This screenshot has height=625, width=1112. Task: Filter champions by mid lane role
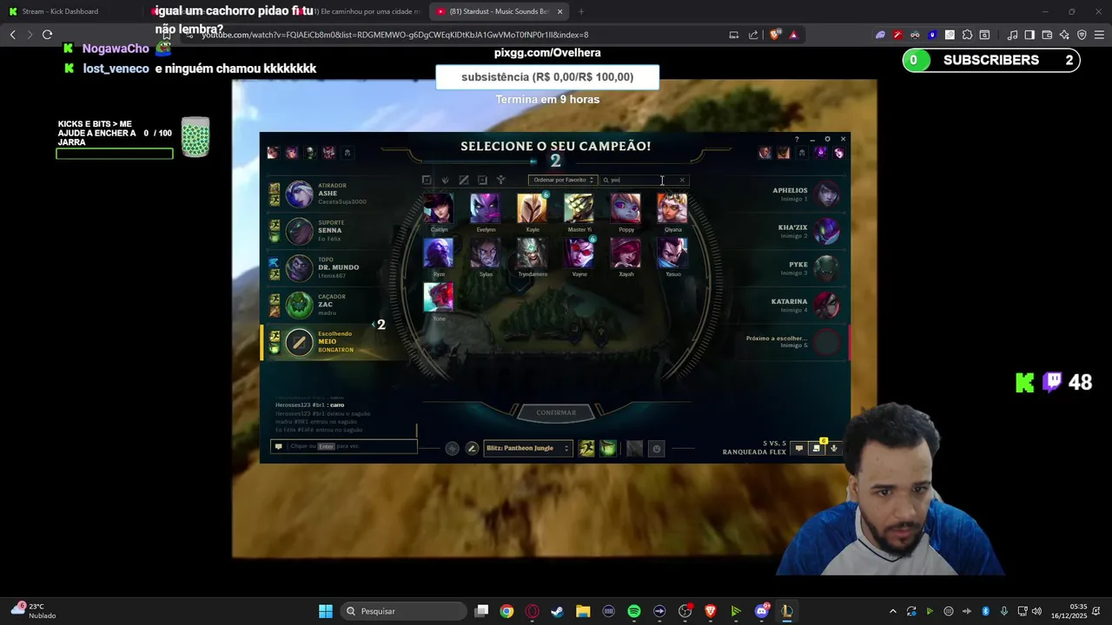464,180
